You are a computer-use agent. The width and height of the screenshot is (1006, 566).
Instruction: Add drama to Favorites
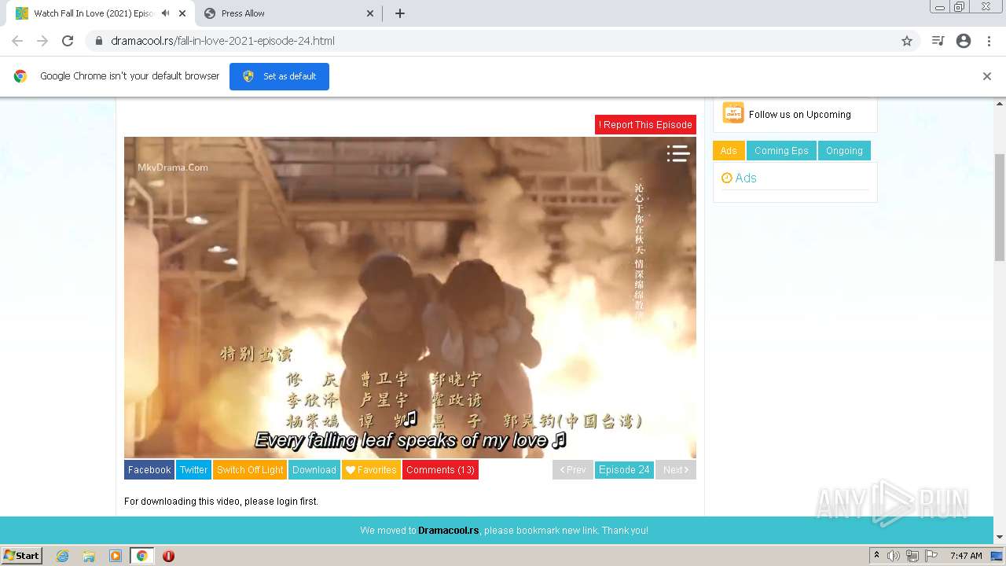click(371, 470)
